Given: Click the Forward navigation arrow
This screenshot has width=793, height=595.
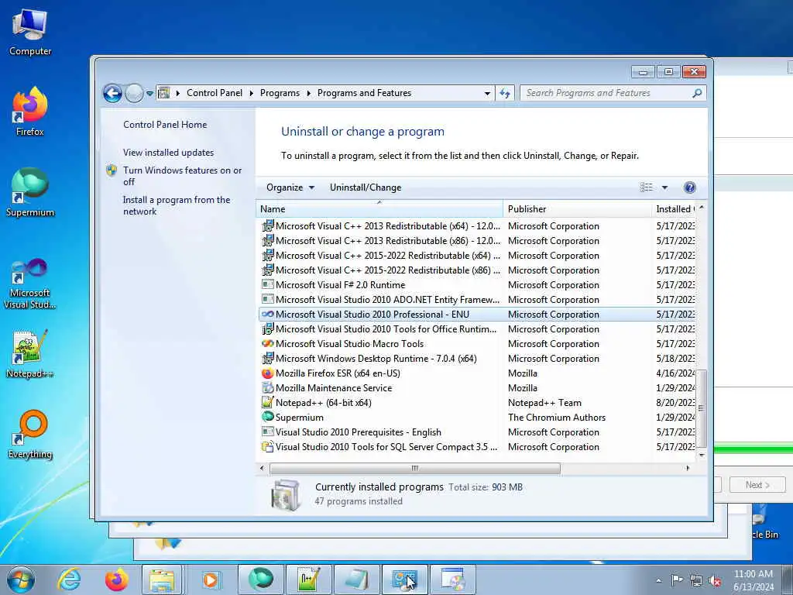Looking at the screenshot, I should [x=134, y=93].
